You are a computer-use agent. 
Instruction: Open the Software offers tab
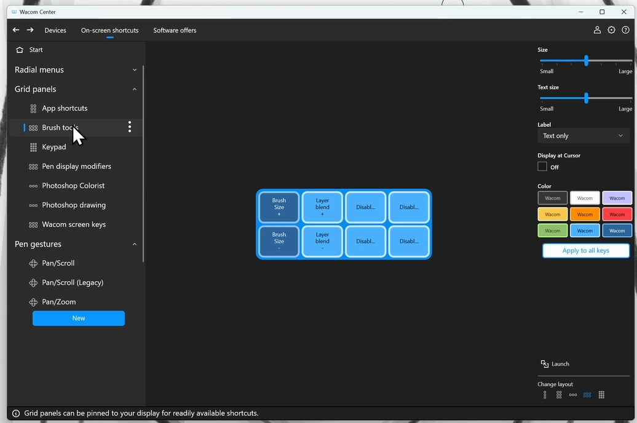tap(175, 31)
